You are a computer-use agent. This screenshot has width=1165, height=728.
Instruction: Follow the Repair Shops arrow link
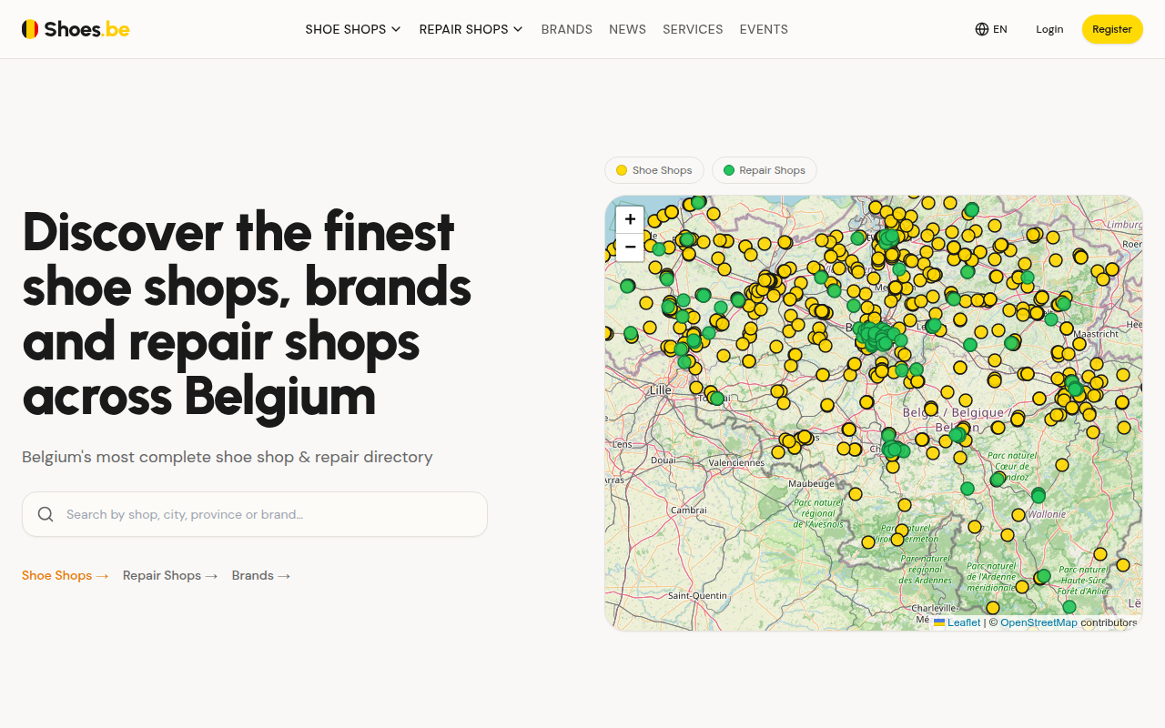coord(170,575)
